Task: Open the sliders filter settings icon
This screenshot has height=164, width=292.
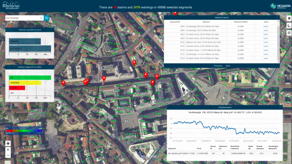Action: pos(289,33)
